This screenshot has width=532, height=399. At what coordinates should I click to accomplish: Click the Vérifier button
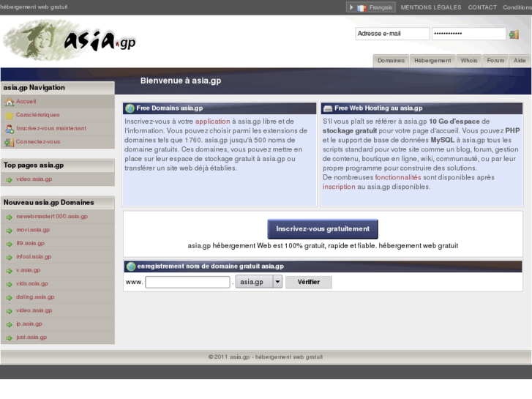(x=309, y=282)
